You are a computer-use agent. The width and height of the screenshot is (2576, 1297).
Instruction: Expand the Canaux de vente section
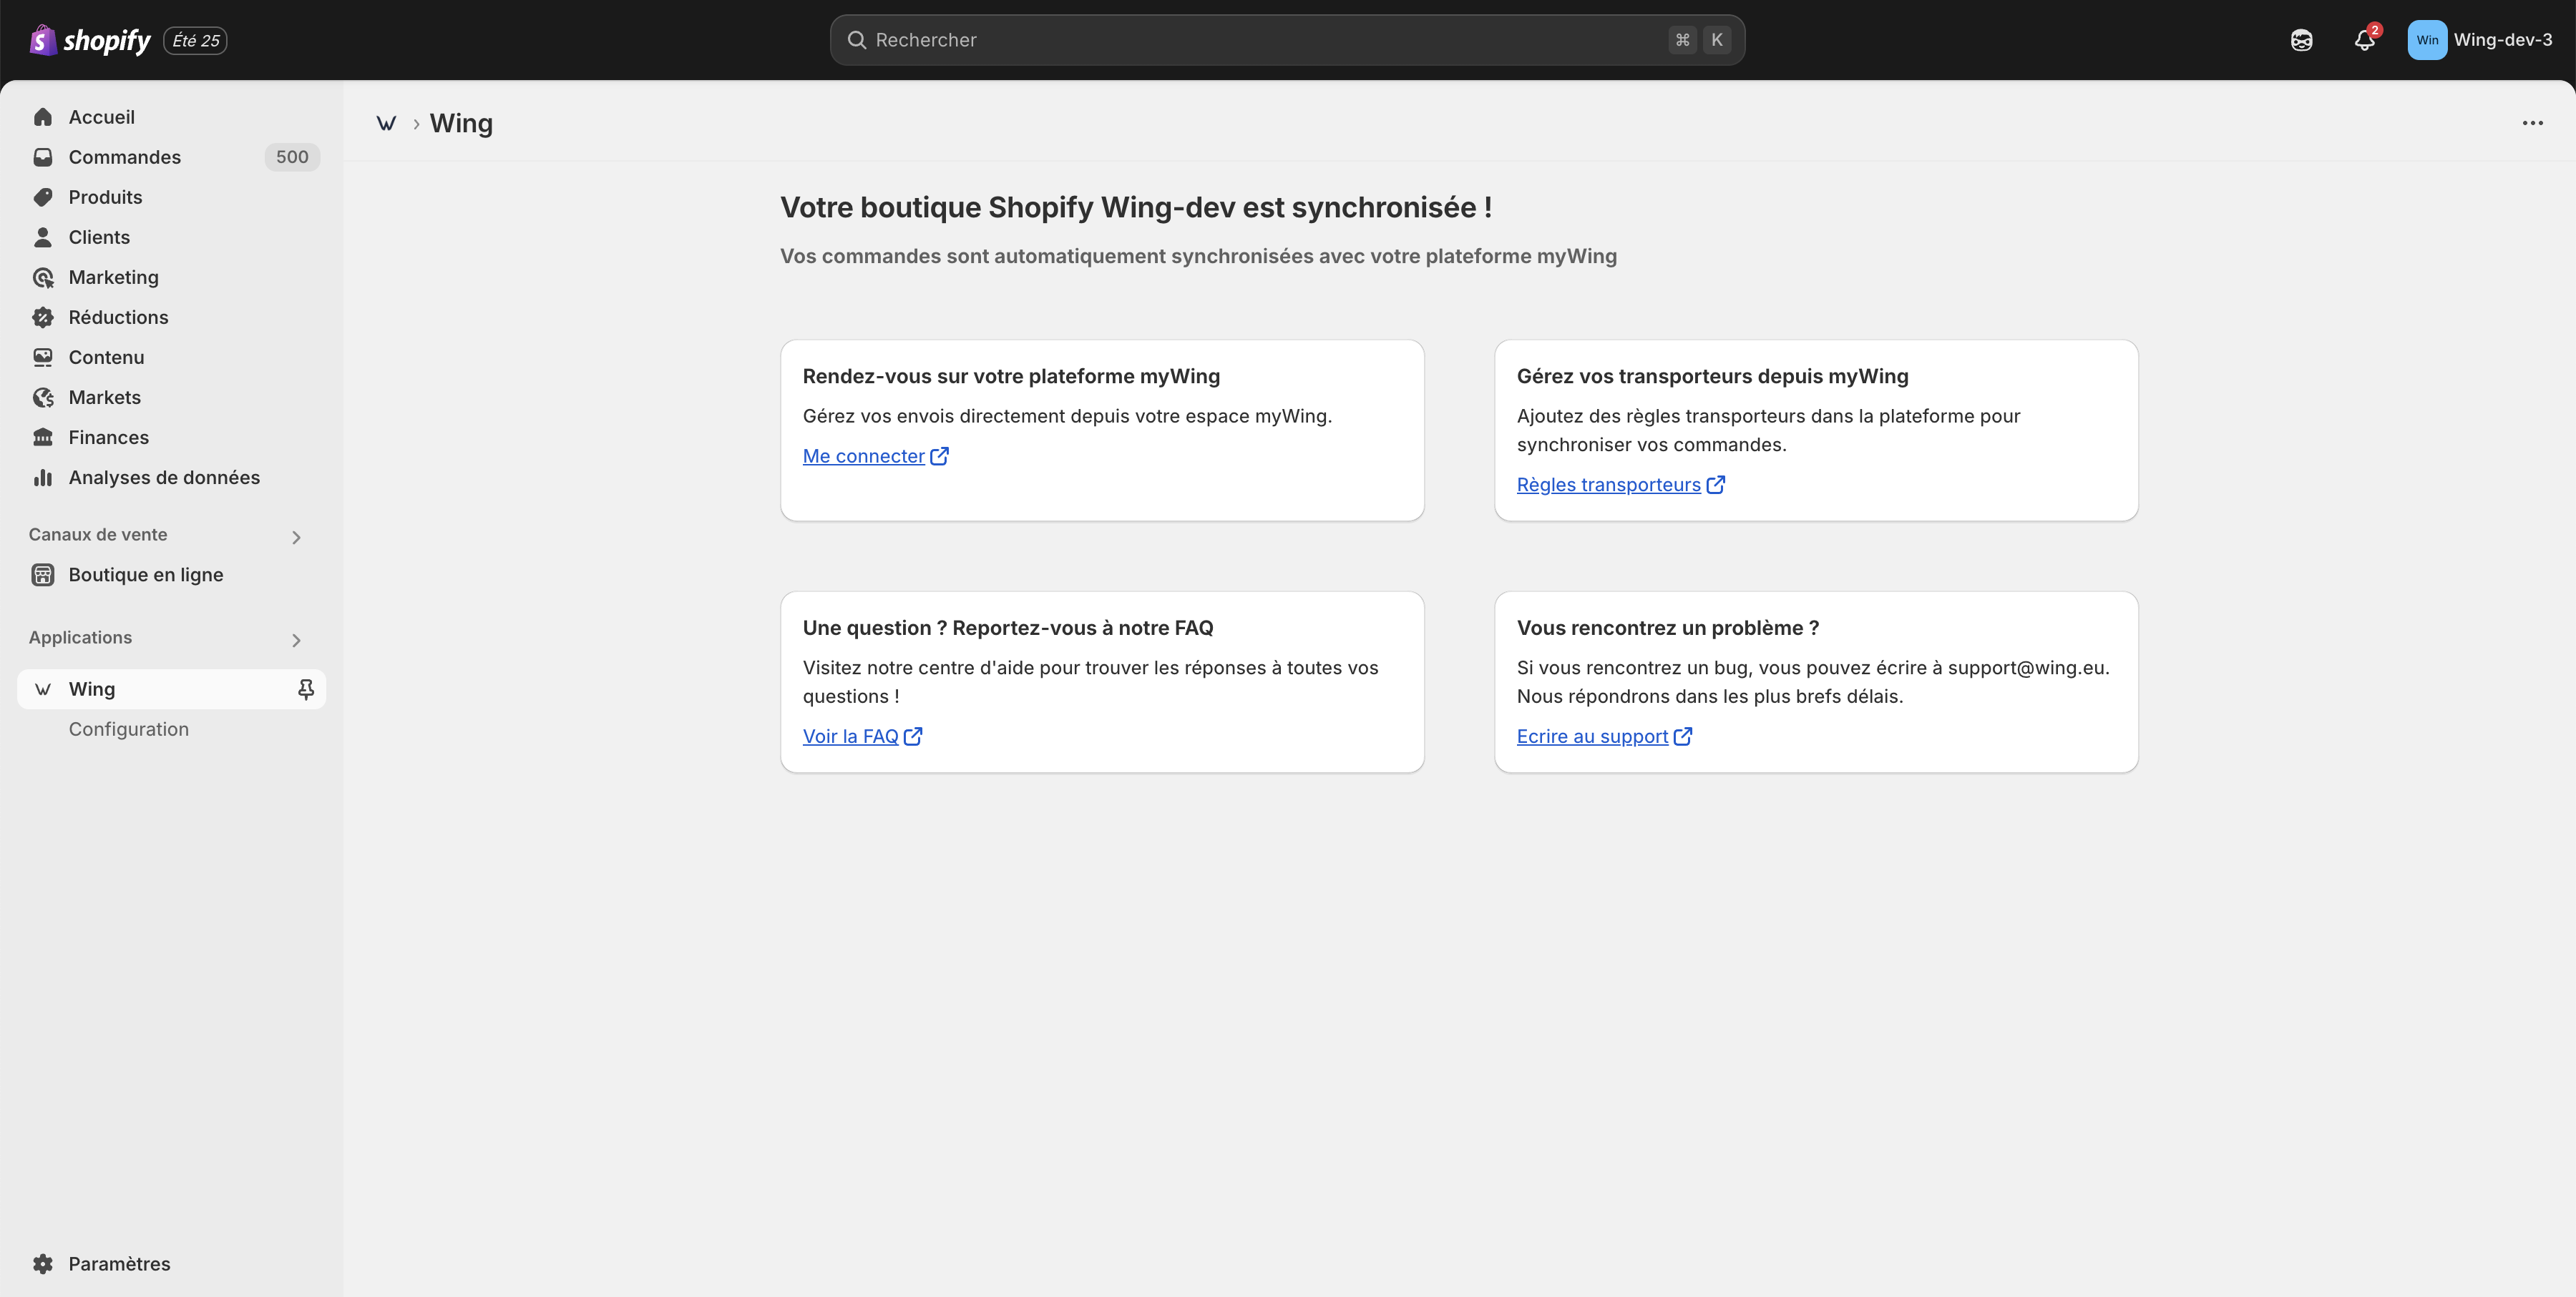[x=296, y=536]
